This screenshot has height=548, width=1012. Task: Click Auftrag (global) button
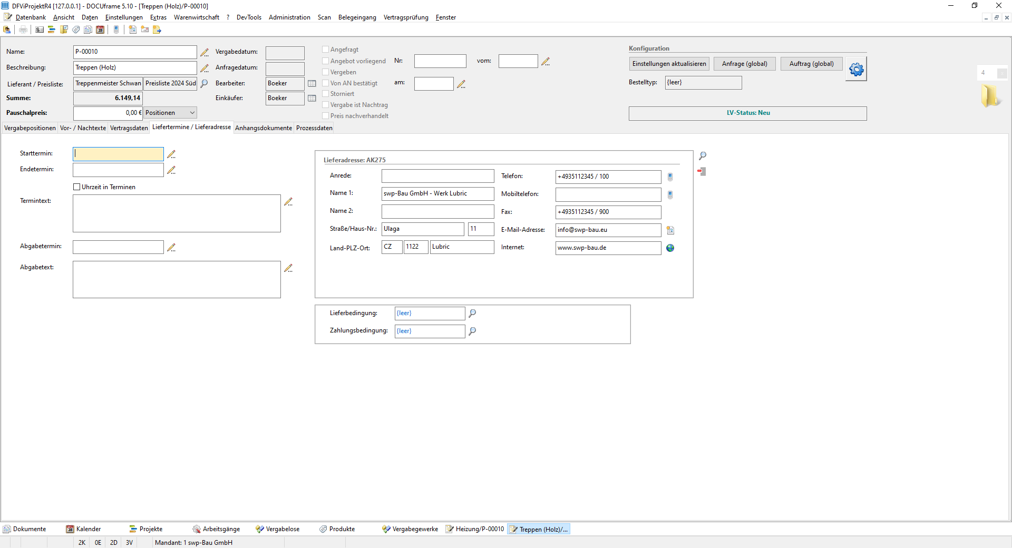tap(812, 64)
